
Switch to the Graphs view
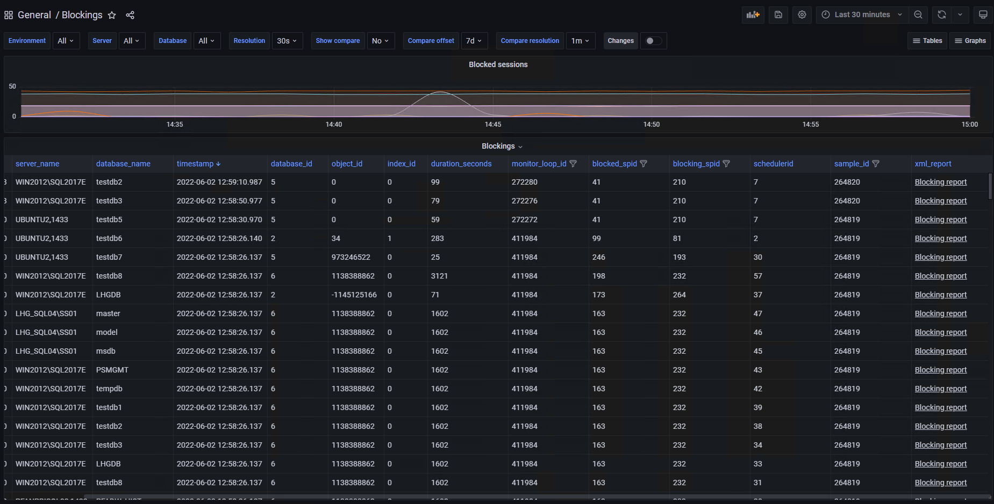(x=970, y=40)
